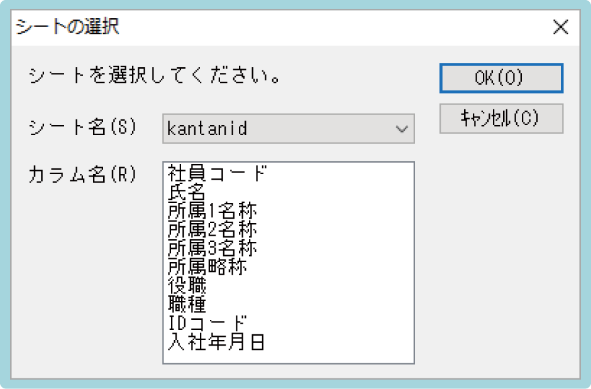Viewport: 591px width, 389px height.
Task: Select the 所属3名称 list item
Action: pyautogui.click(x=213, y=248)
